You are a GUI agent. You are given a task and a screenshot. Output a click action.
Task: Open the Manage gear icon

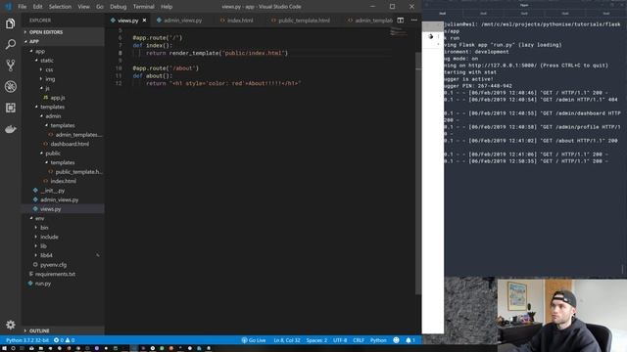[11, 325]
